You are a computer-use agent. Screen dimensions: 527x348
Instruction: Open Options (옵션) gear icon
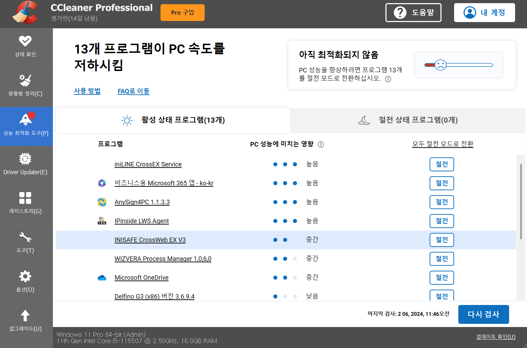click(x=25, y=276)
